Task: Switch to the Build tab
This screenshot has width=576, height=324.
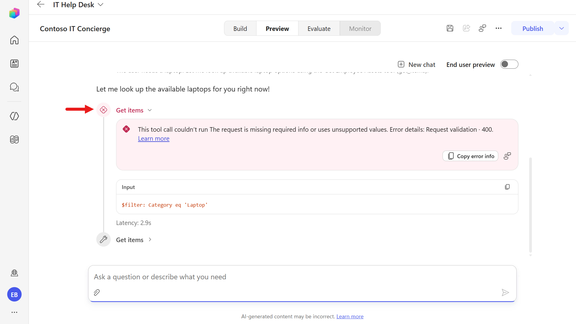Action: (240, 28)
